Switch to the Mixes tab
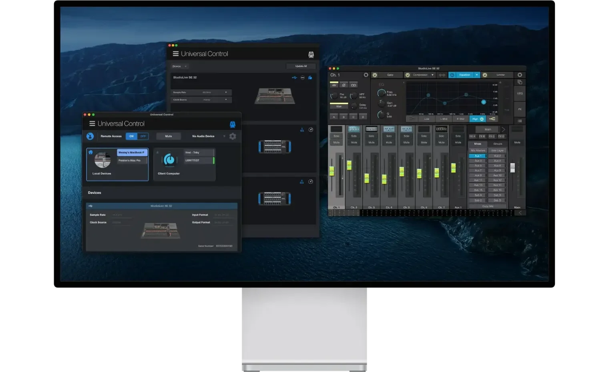 [478, 144]
